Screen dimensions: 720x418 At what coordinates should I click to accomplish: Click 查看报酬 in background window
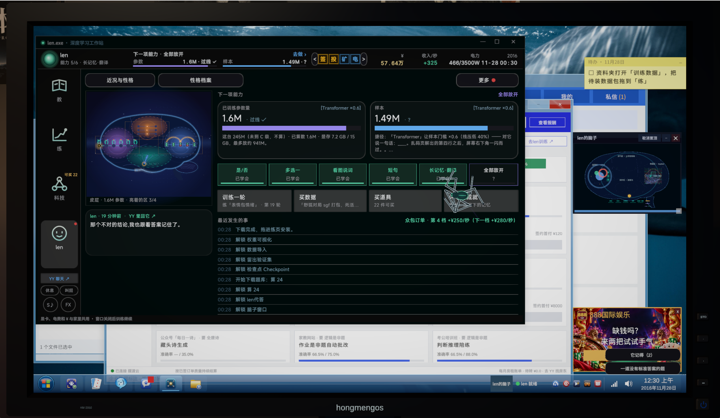pyautogui.click(x=547, y=123)
